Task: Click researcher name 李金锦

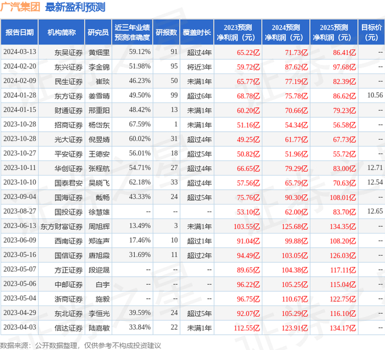Action: 99,67
